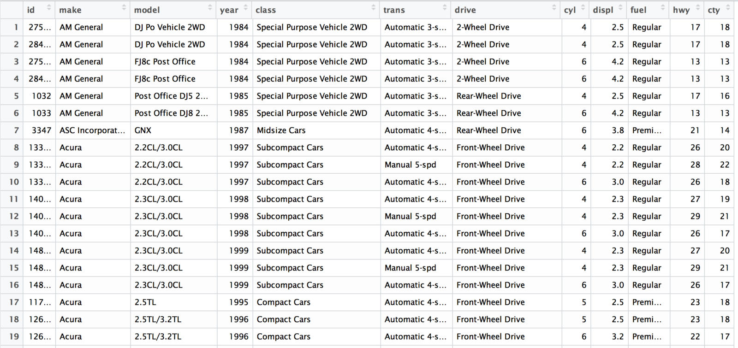Click the 'make' column header label
This screenshot has height=348, width=738.
[70, 10]
